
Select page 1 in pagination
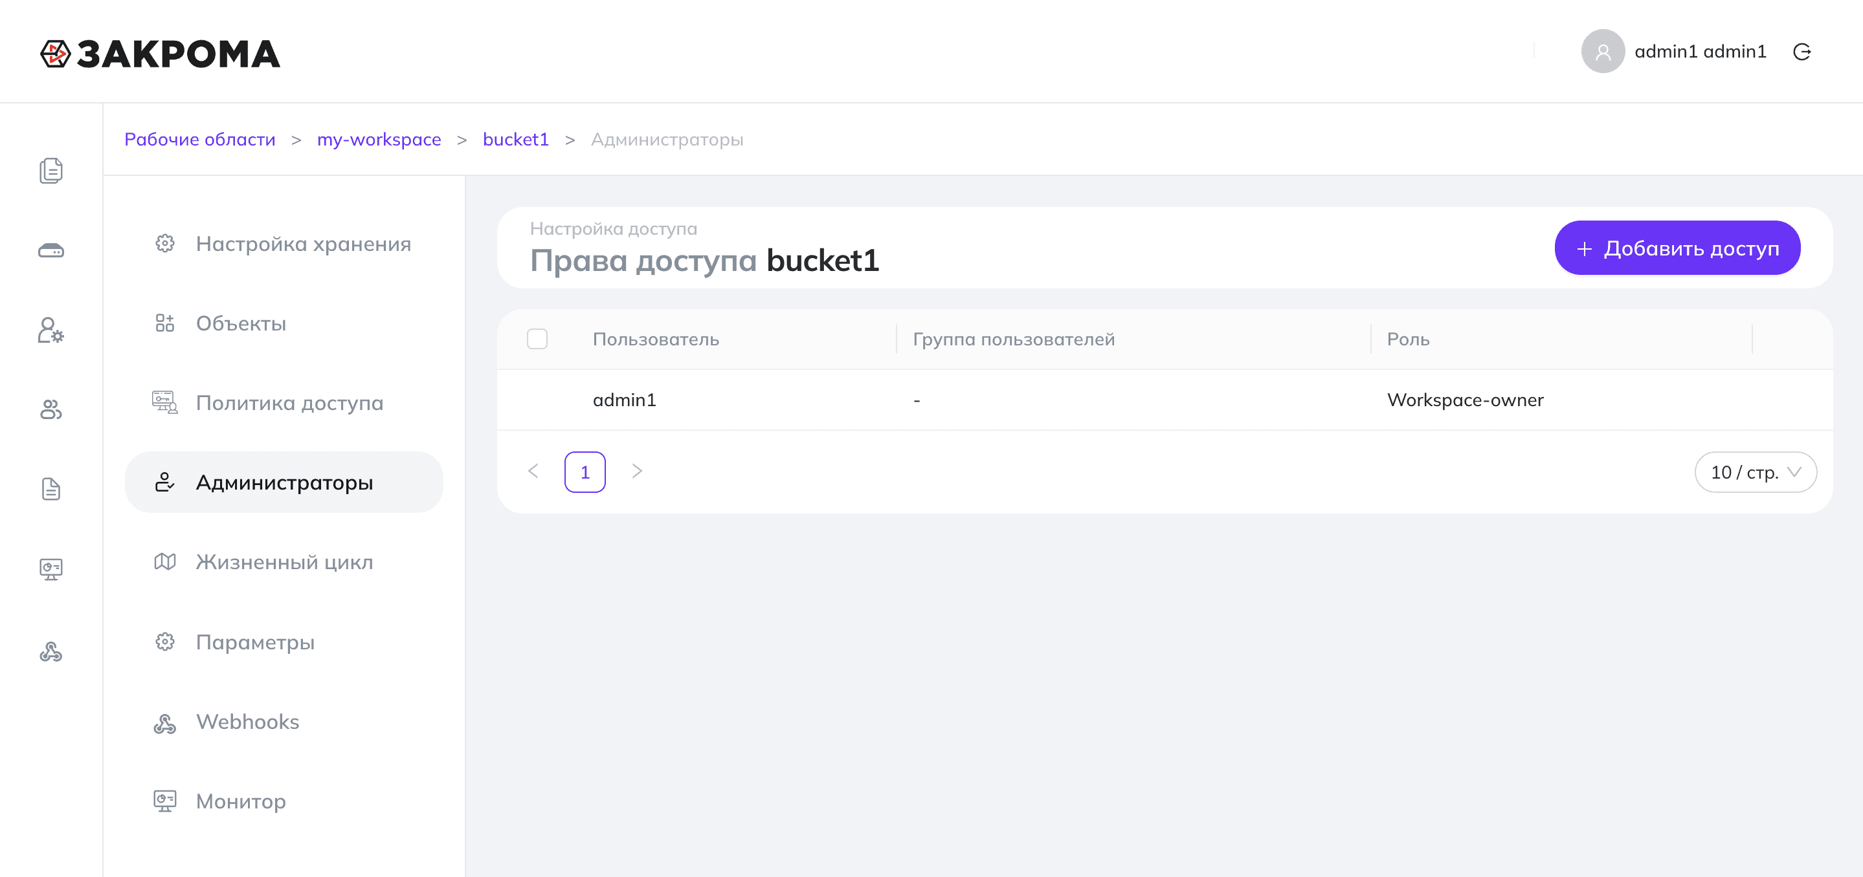(x=585, y=471)
